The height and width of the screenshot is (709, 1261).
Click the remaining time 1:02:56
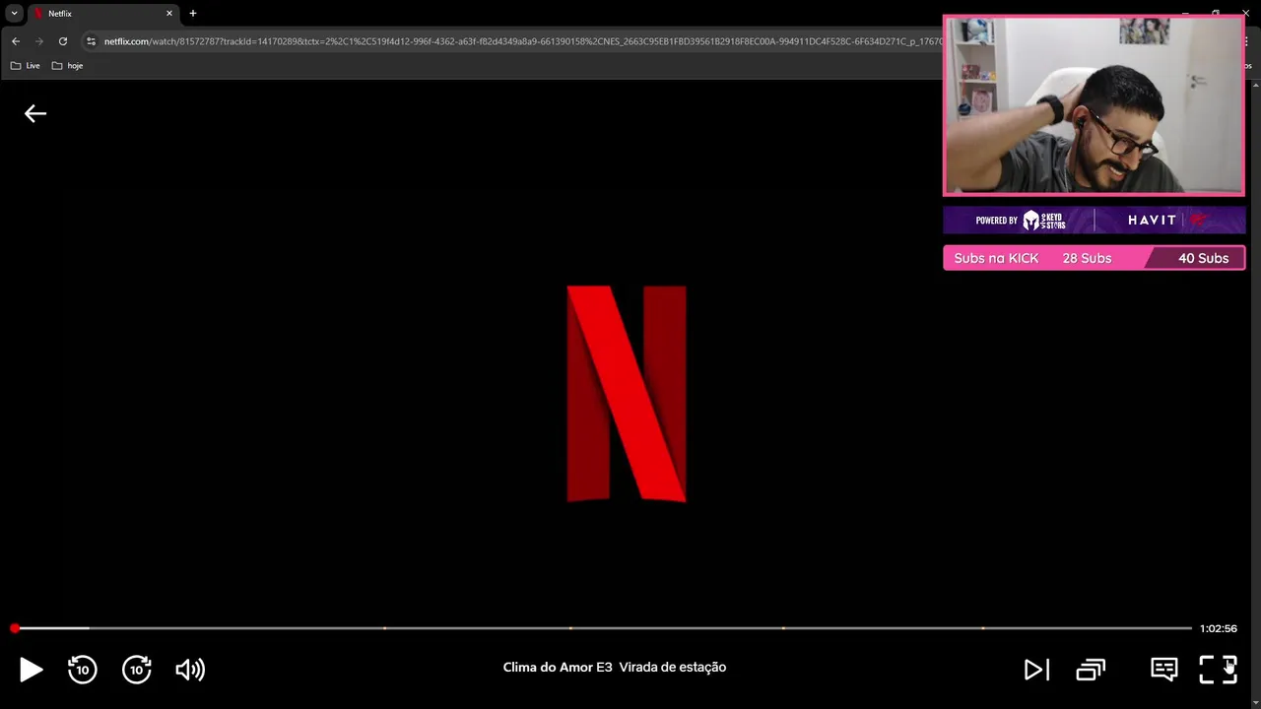[1218, 628]
